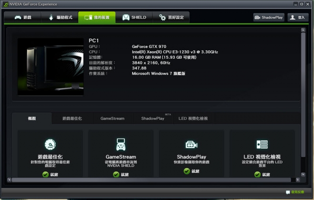Click the game optimization gauge icon
This screenshot has height=200, width=314.
tap(50, 144)
